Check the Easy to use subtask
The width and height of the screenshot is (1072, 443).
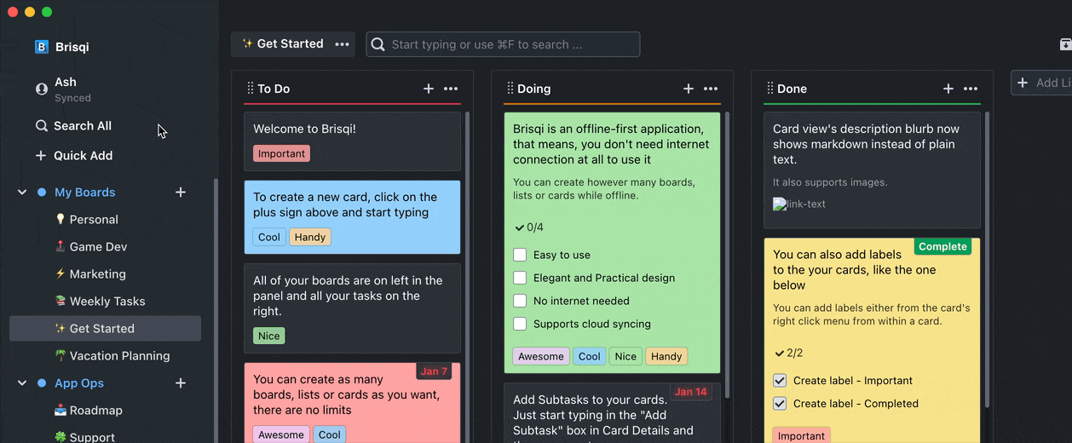[520, 255]
